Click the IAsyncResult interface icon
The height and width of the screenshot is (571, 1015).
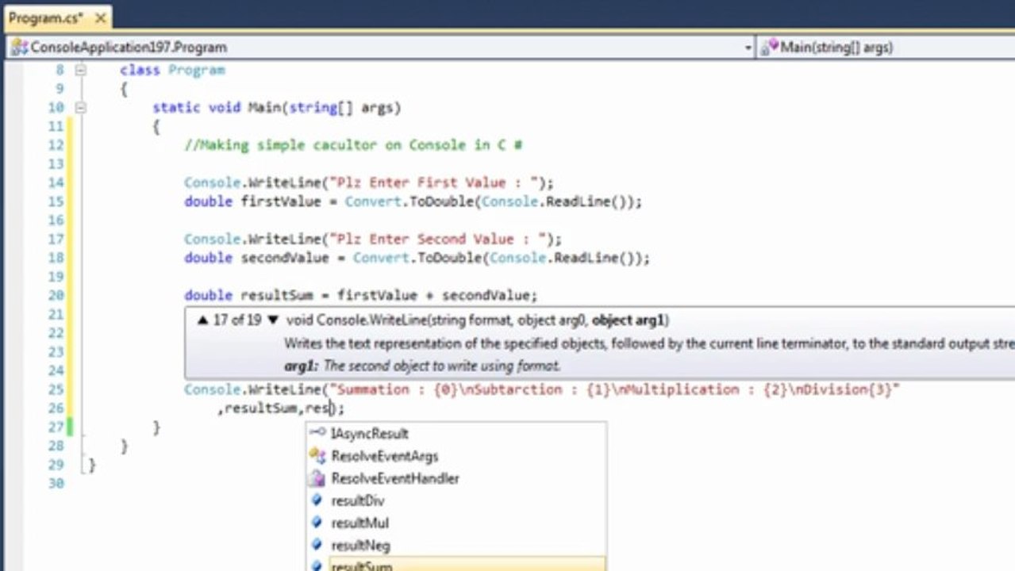click(x=317, y=433)
